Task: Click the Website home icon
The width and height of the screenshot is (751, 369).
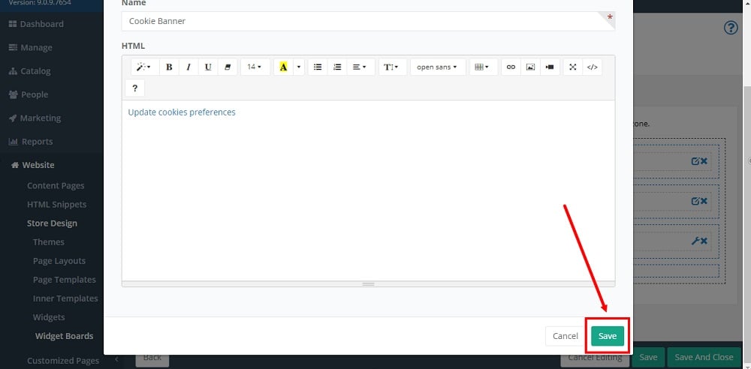Action: (x=15, y=165)
